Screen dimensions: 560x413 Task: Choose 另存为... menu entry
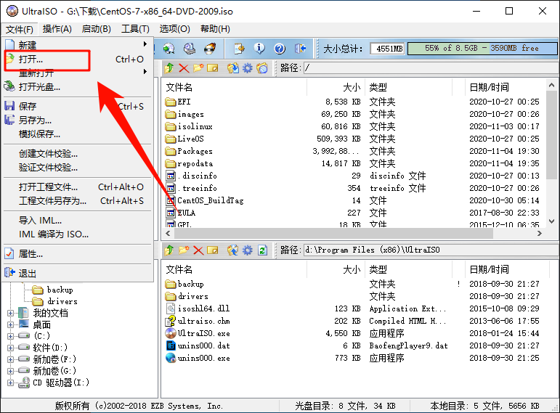point(77,120)
